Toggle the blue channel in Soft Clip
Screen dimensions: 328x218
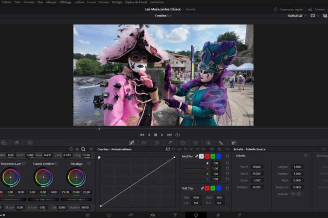(x=218, y=188)
